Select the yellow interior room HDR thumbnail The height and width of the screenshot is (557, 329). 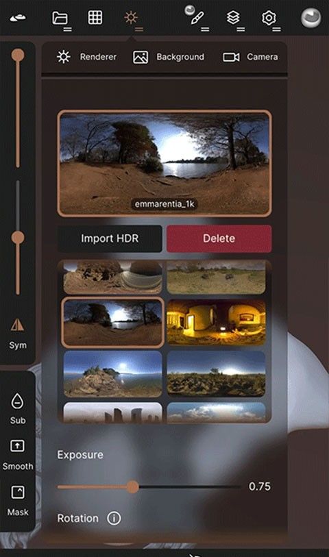[x=216, y=322]
